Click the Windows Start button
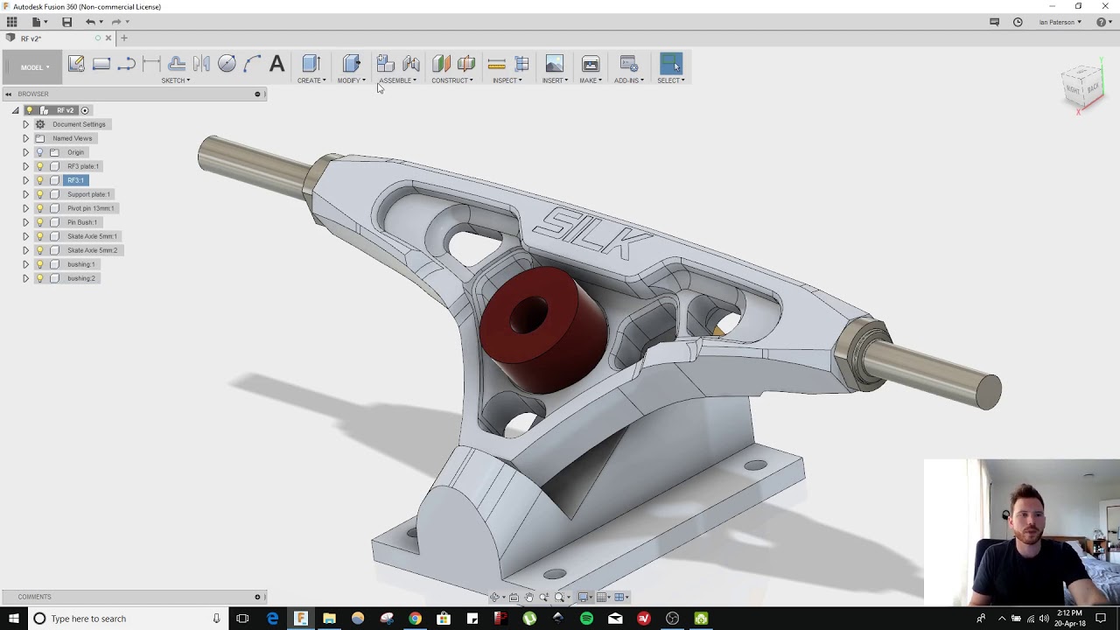 click(13, 619)
